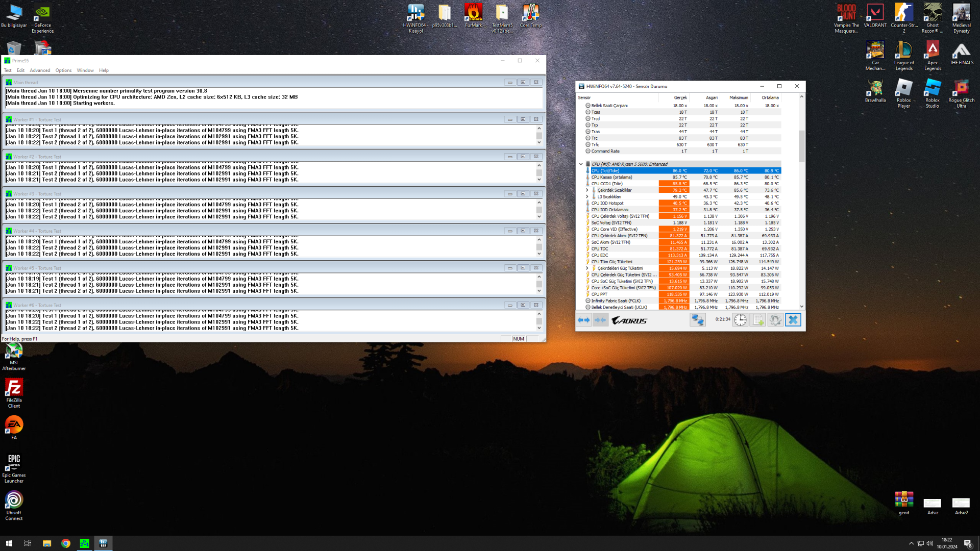
Task: Expand L3 Sıcaklıkları sensor subtree
Action: 587,197
